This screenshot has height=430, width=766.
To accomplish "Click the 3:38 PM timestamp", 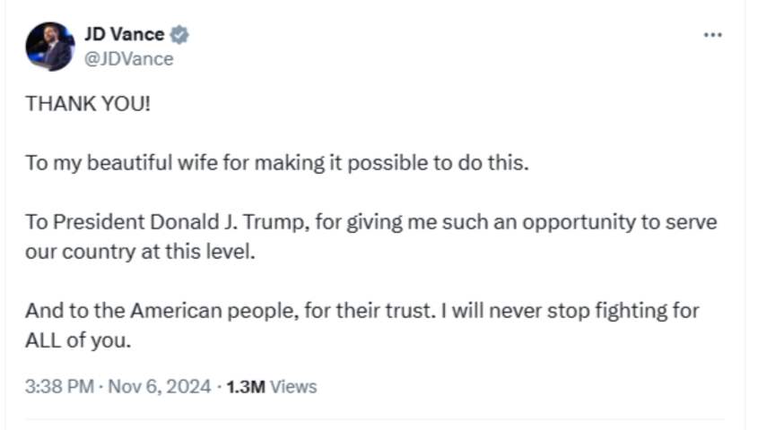I will tap(58, 387).
